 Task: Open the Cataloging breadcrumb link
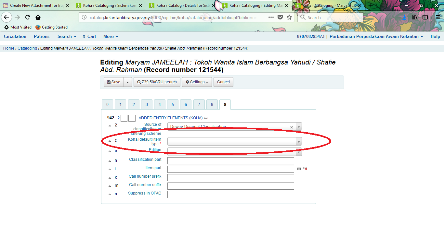coord(27,48)
